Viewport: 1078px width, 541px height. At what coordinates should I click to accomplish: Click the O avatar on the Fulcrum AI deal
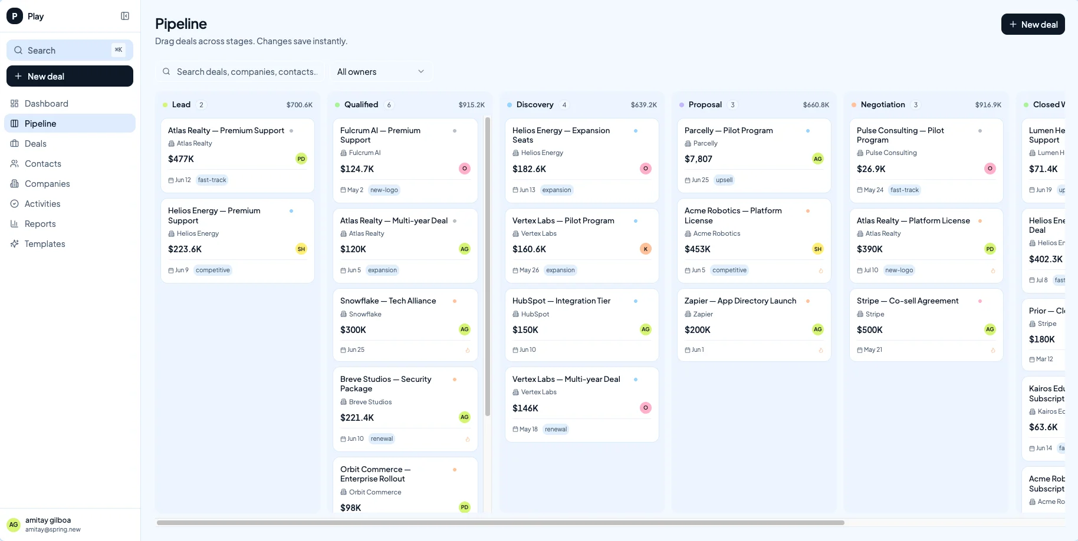pos(465,169)
